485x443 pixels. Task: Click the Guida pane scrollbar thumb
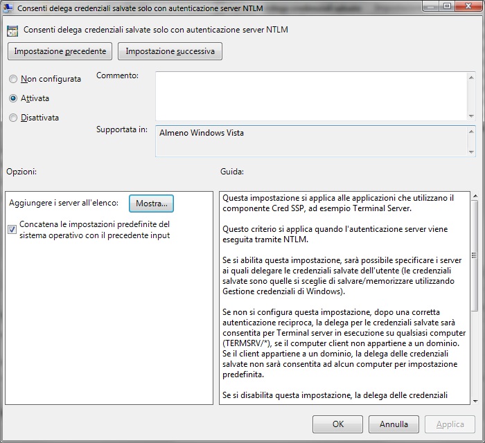click(x=475, y=256)
